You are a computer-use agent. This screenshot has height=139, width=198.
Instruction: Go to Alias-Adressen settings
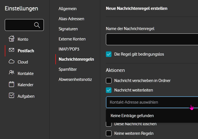tap(71, 19)
